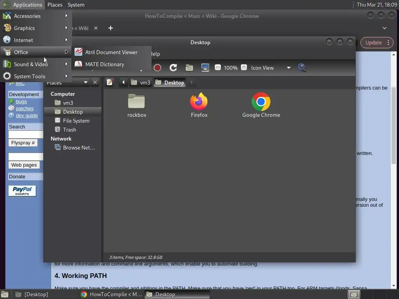399x299 pixels.
Task: Select Desktop in the sidebar
Action: (x=72, y=112)
